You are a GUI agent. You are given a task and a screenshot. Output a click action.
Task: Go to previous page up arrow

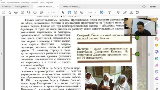(x=35, y=12)
